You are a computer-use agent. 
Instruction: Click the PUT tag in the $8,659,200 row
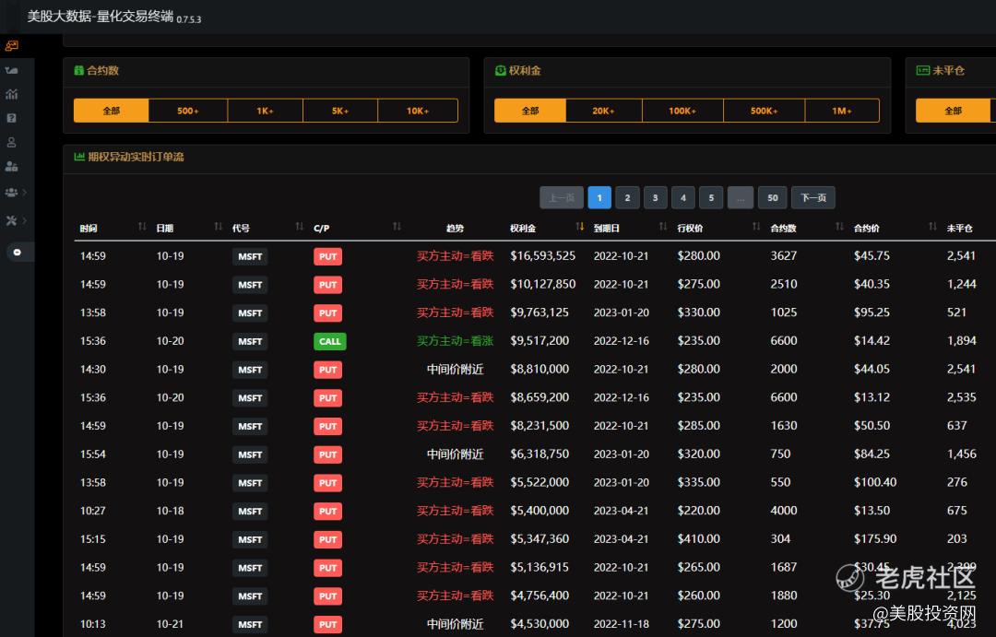[x=327, y=398]
